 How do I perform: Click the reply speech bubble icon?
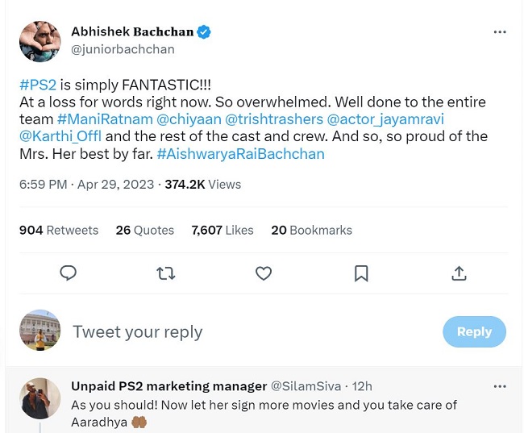69,273
